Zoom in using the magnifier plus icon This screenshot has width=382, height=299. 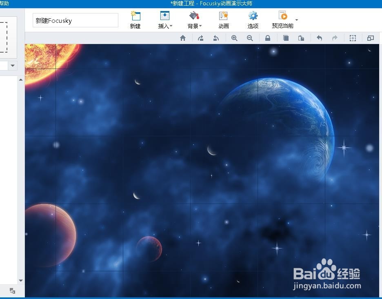tap(234, 38)
